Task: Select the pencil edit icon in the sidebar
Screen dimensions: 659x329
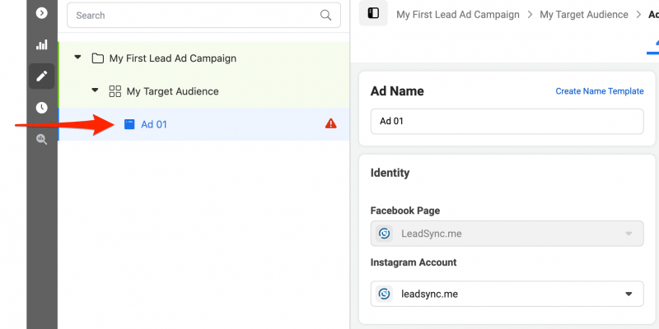Action: tap(42, 76)
